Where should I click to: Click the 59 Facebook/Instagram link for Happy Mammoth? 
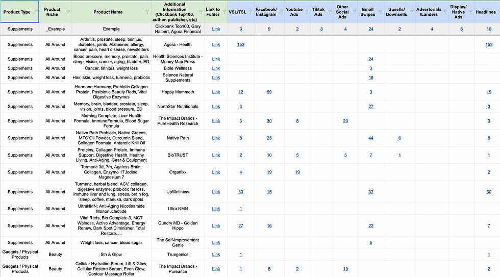pos(269,92)
